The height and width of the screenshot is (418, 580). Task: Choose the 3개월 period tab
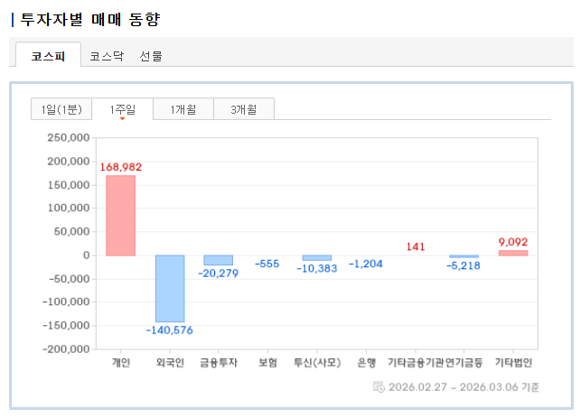(244, 109)
